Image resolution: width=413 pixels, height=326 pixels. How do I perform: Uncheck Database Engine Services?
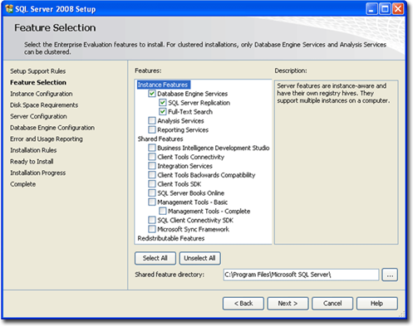point(152,94)
